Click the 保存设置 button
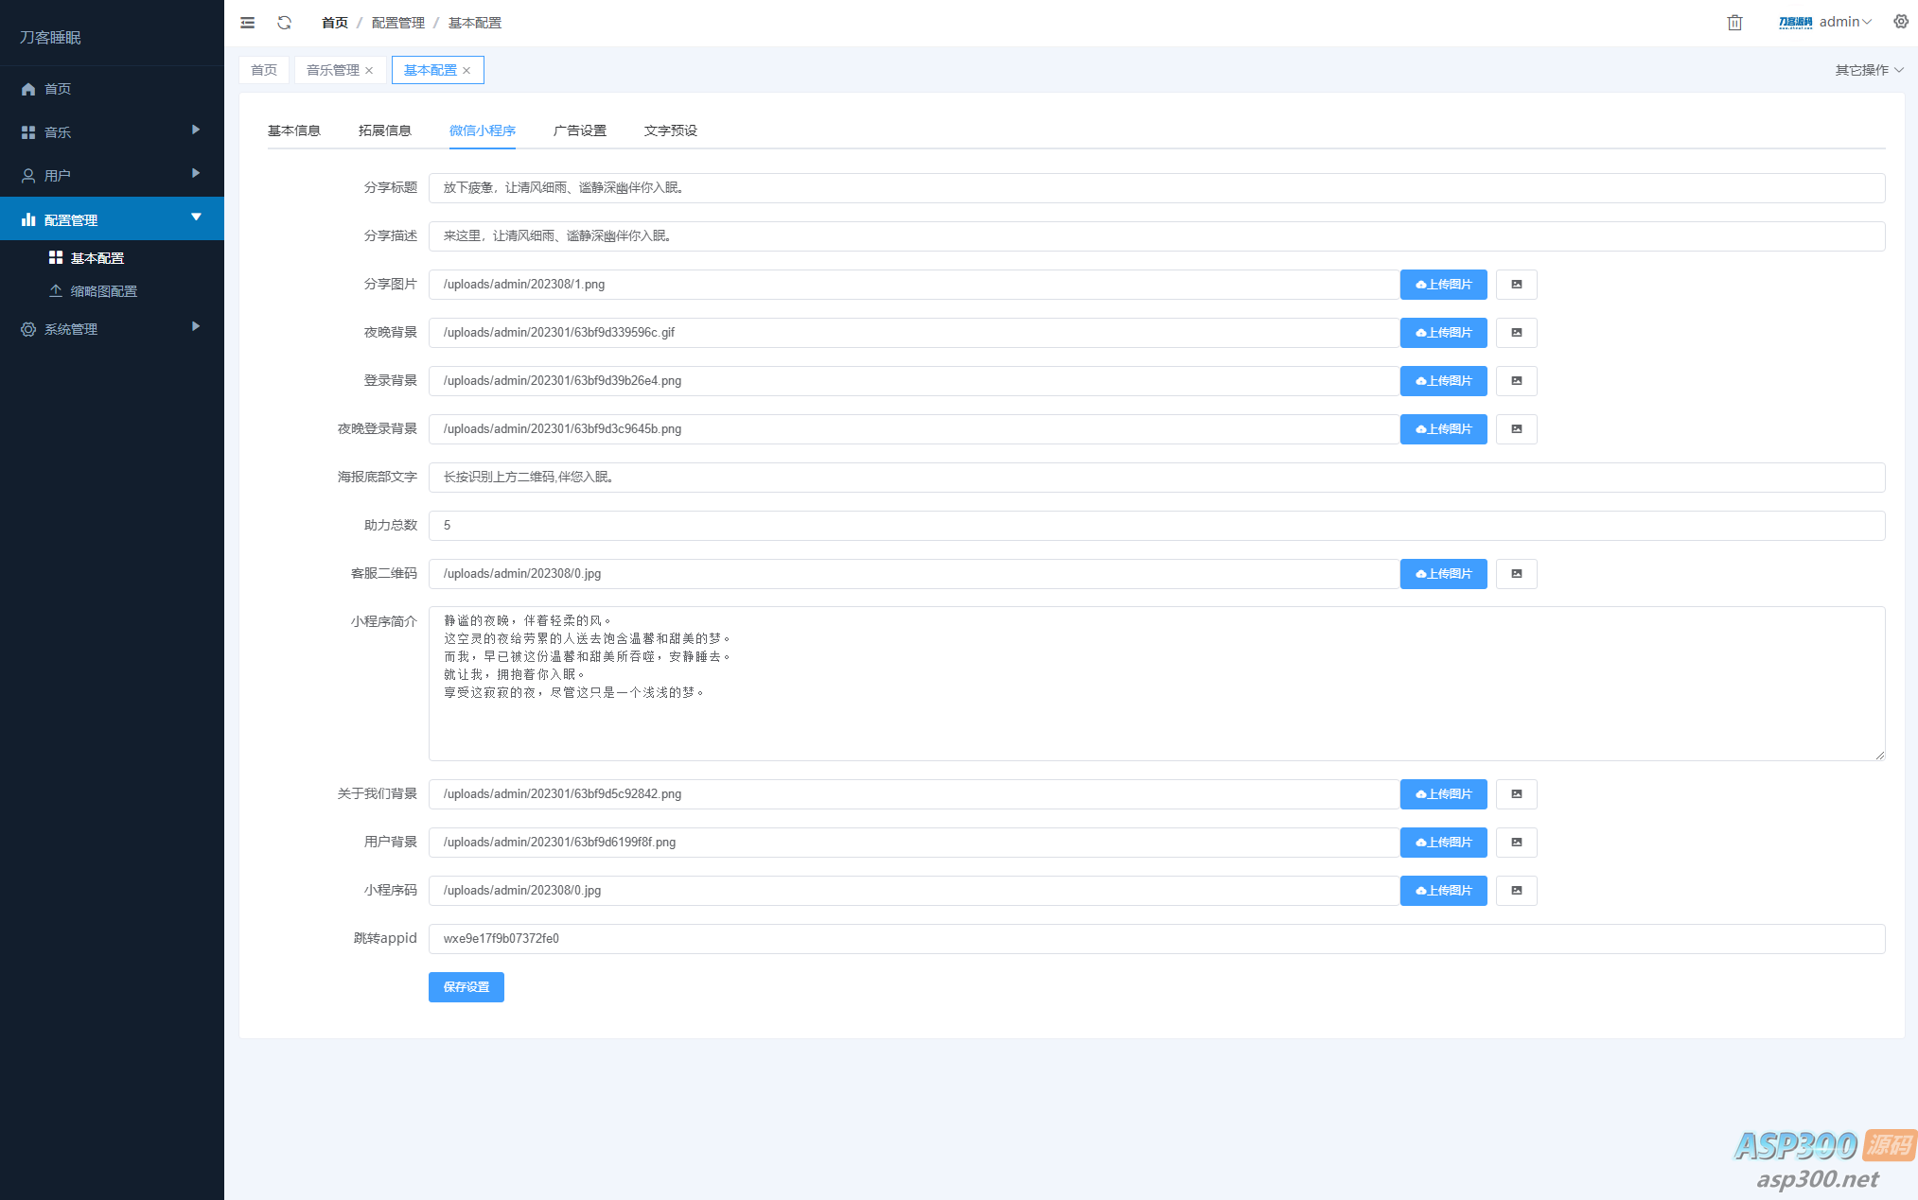 [466, 987]
